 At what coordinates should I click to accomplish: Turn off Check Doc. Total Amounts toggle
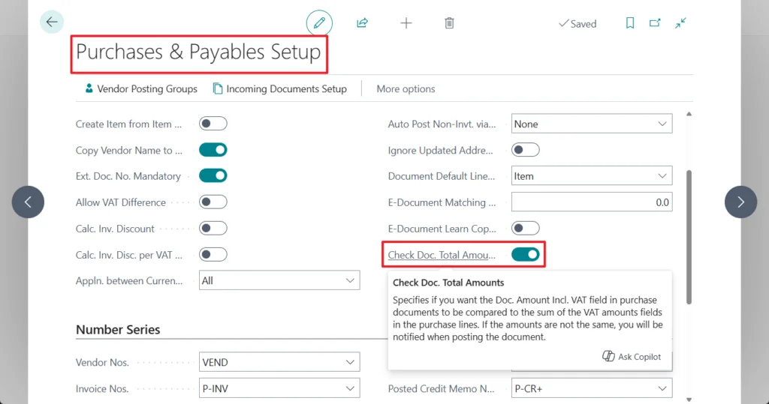tap(526, 255)
